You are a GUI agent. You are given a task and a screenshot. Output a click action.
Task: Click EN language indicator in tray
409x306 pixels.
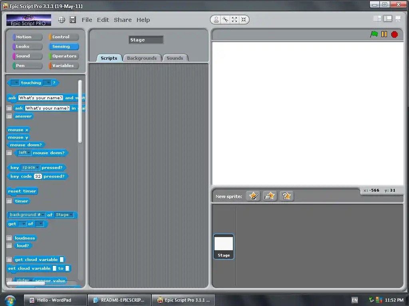click(x=355, y=300)
